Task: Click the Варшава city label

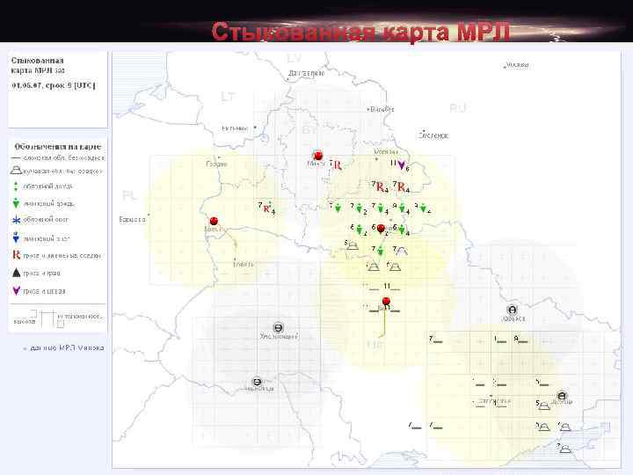Action: click(x=133, y=220)
